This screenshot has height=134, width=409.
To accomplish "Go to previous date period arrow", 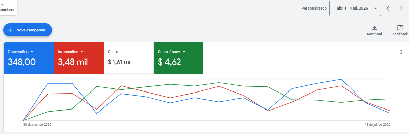I will click(388, 9).
